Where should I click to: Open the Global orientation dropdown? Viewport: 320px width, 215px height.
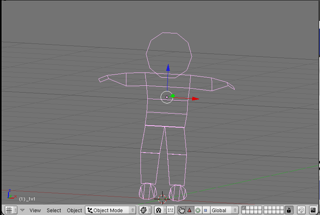(224, 210)
